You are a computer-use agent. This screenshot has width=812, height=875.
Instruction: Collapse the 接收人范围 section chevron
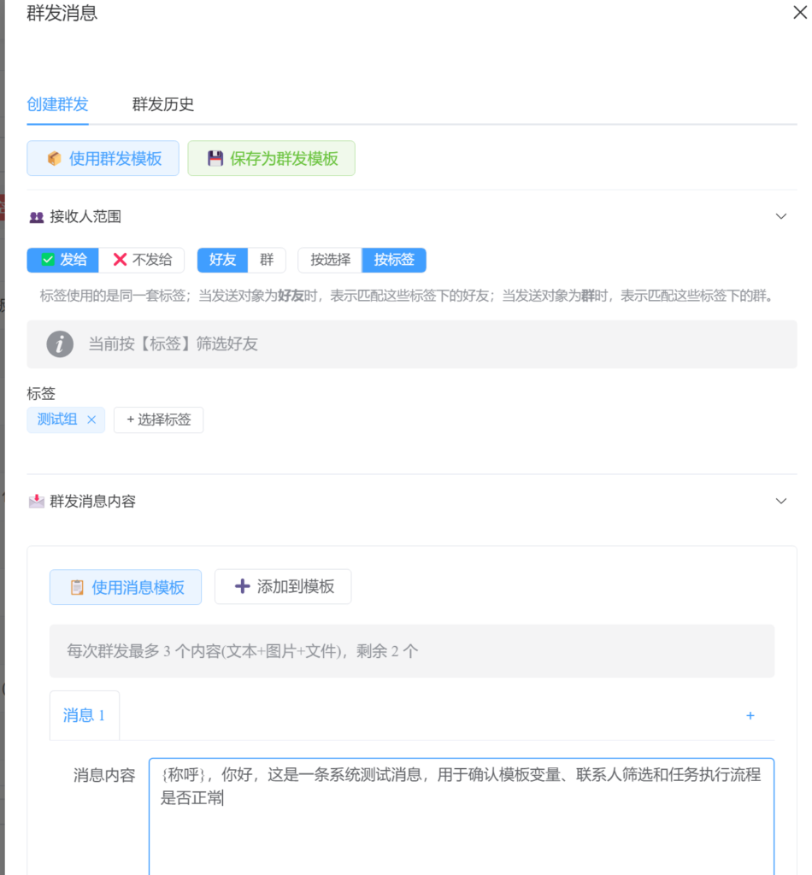780,217
